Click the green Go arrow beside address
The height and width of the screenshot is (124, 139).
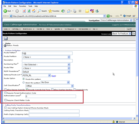(x=108, y=16)
